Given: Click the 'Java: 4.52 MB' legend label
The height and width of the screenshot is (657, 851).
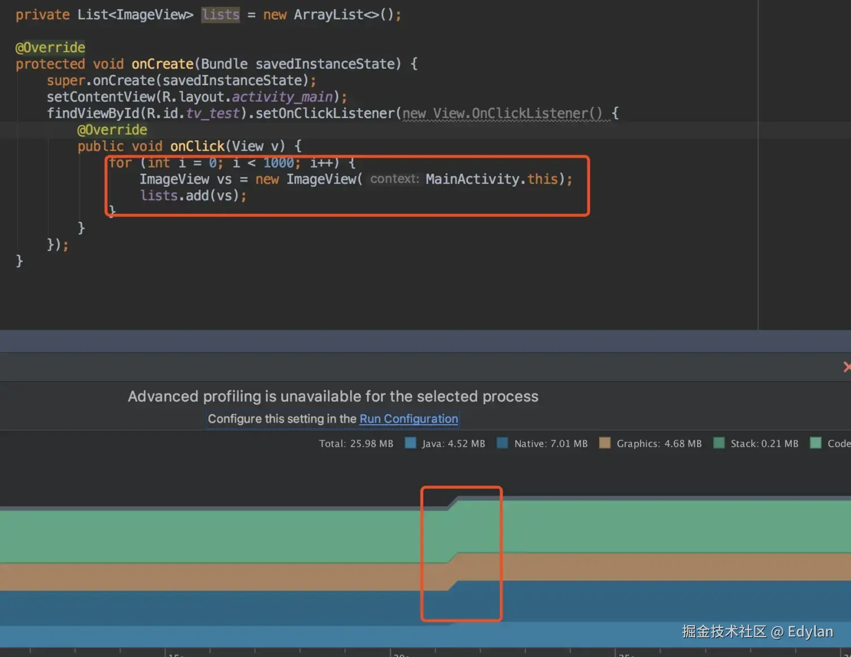Looking at the screenshot, I should (x=453, y=443).
